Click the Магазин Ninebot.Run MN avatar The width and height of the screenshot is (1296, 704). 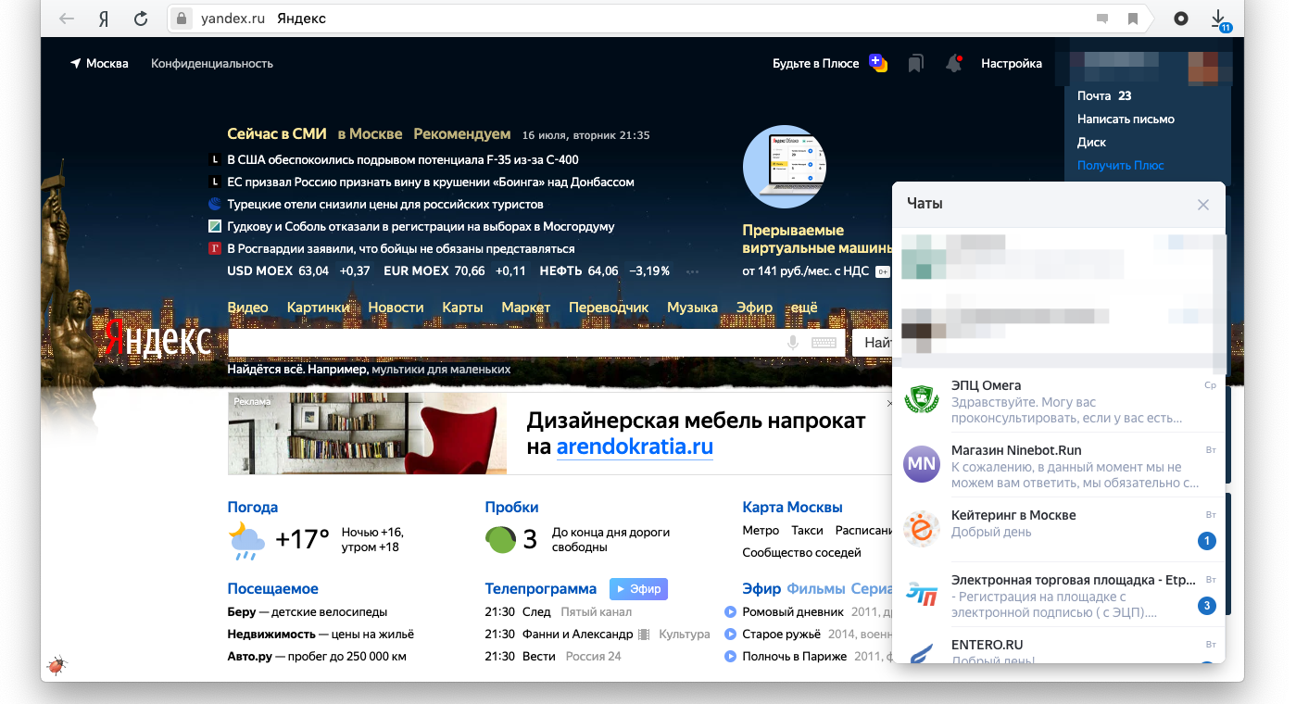coord(922,464)
